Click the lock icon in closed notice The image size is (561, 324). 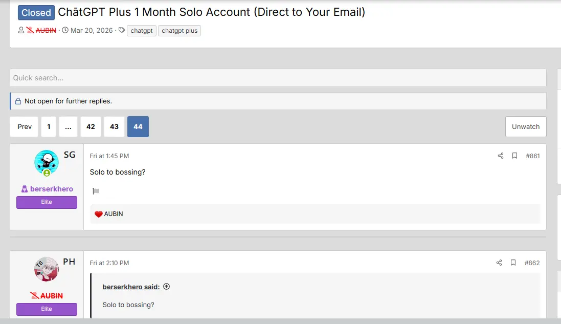[x=18, y=101]
